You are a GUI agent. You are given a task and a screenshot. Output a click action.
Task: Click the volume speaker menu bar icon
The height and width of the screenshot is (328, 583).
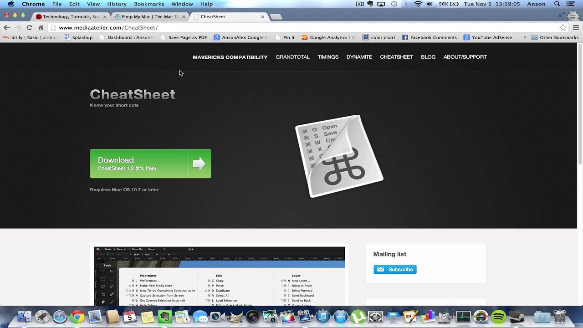430,4
